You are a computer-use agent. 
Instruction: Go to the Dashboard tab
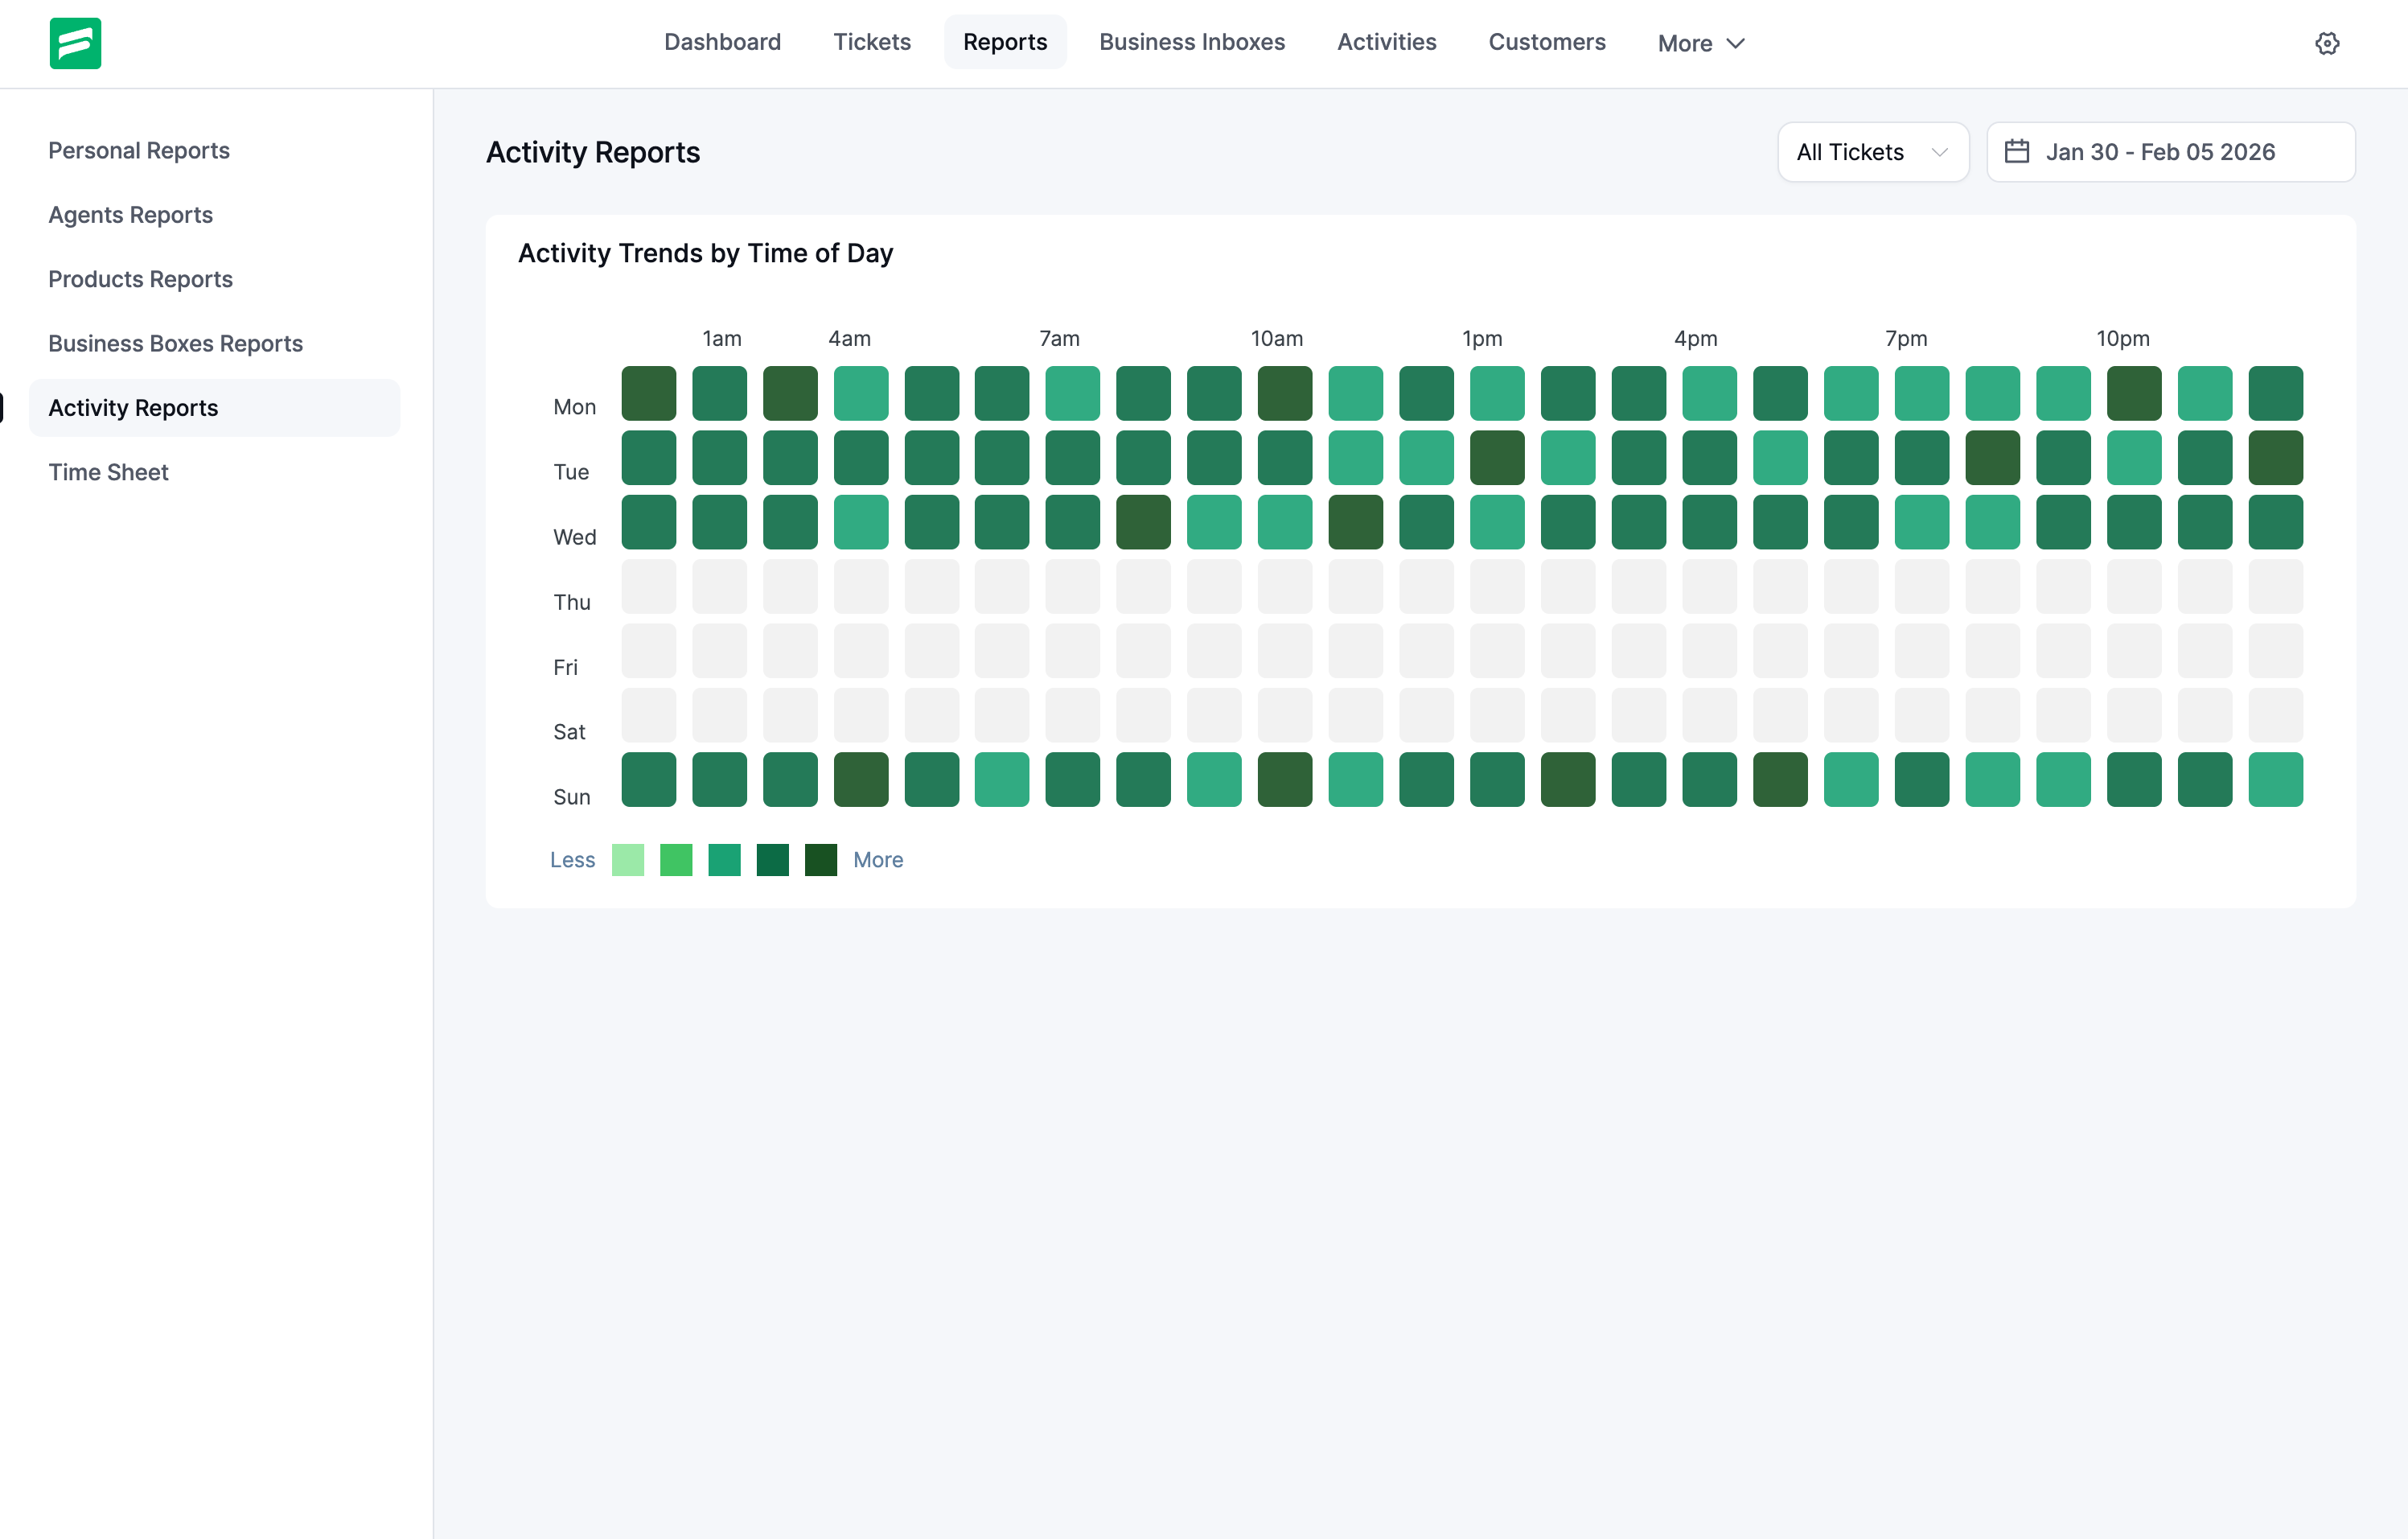(722, 42)
